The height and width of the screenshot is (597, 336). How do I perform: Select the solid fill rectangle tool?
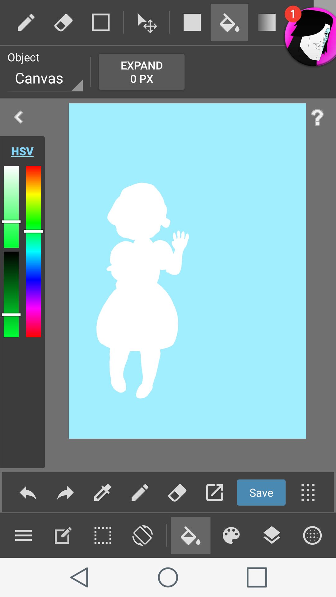click(192, 22)
